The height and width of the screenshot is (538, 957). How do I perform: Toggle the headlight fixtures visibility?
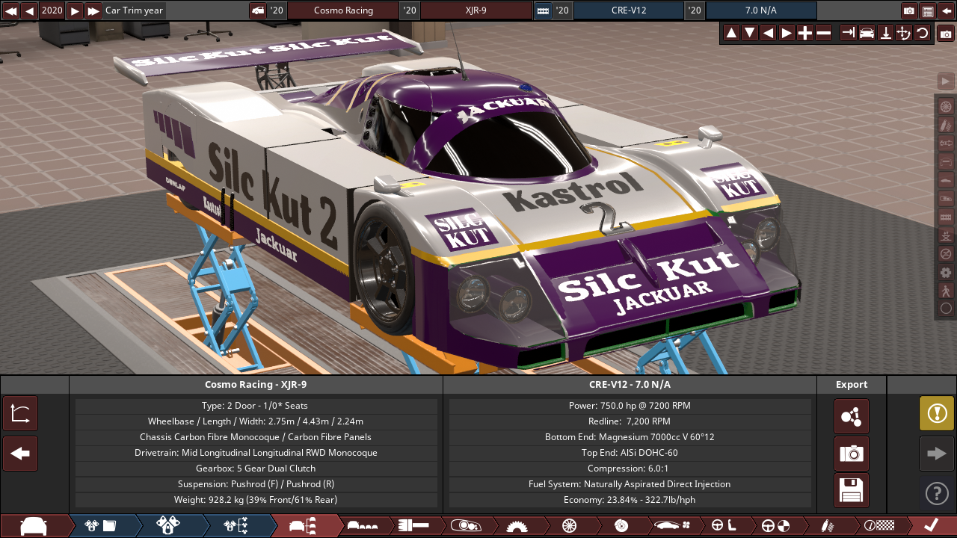point(946,199)
